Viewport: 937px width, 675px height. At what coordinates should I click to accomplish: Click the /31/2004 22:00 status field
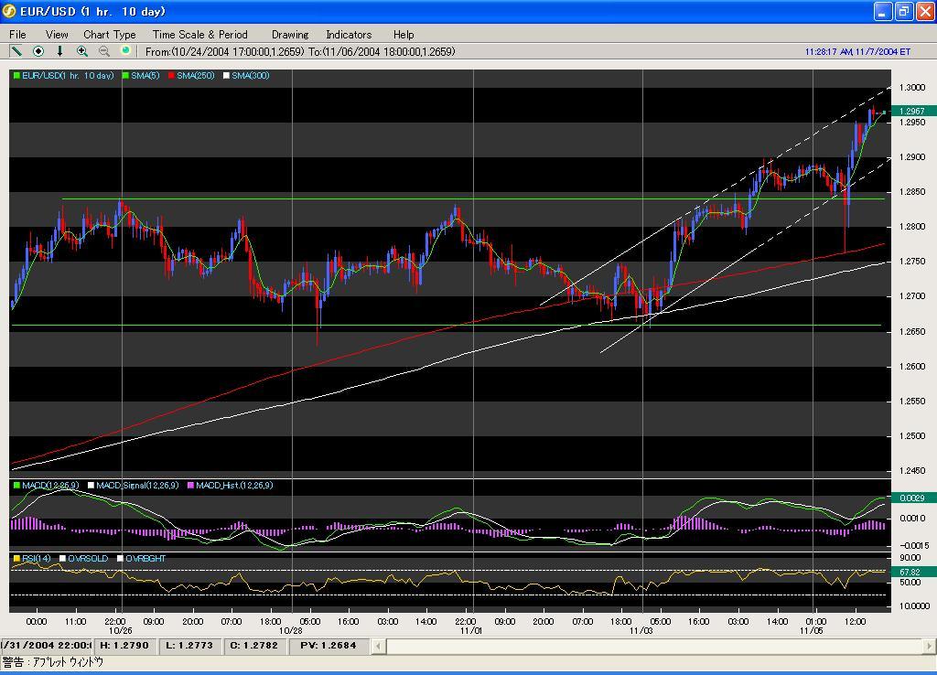46,646
